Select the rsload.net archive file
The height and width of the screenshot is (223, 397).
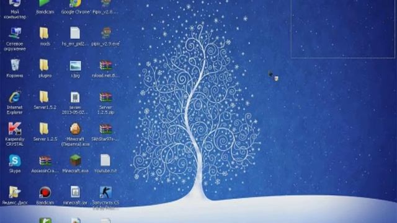pos(105,68)
